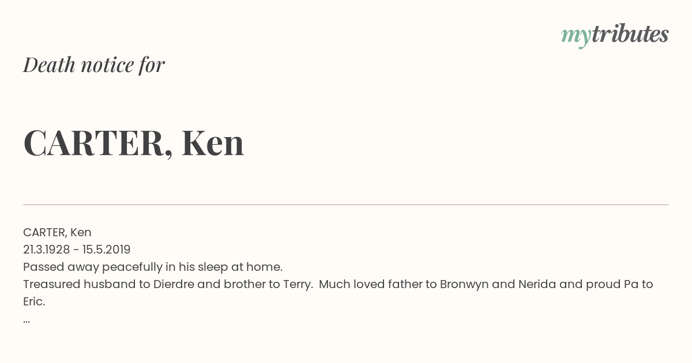Click the name Eric at line start

click(34, 301)
